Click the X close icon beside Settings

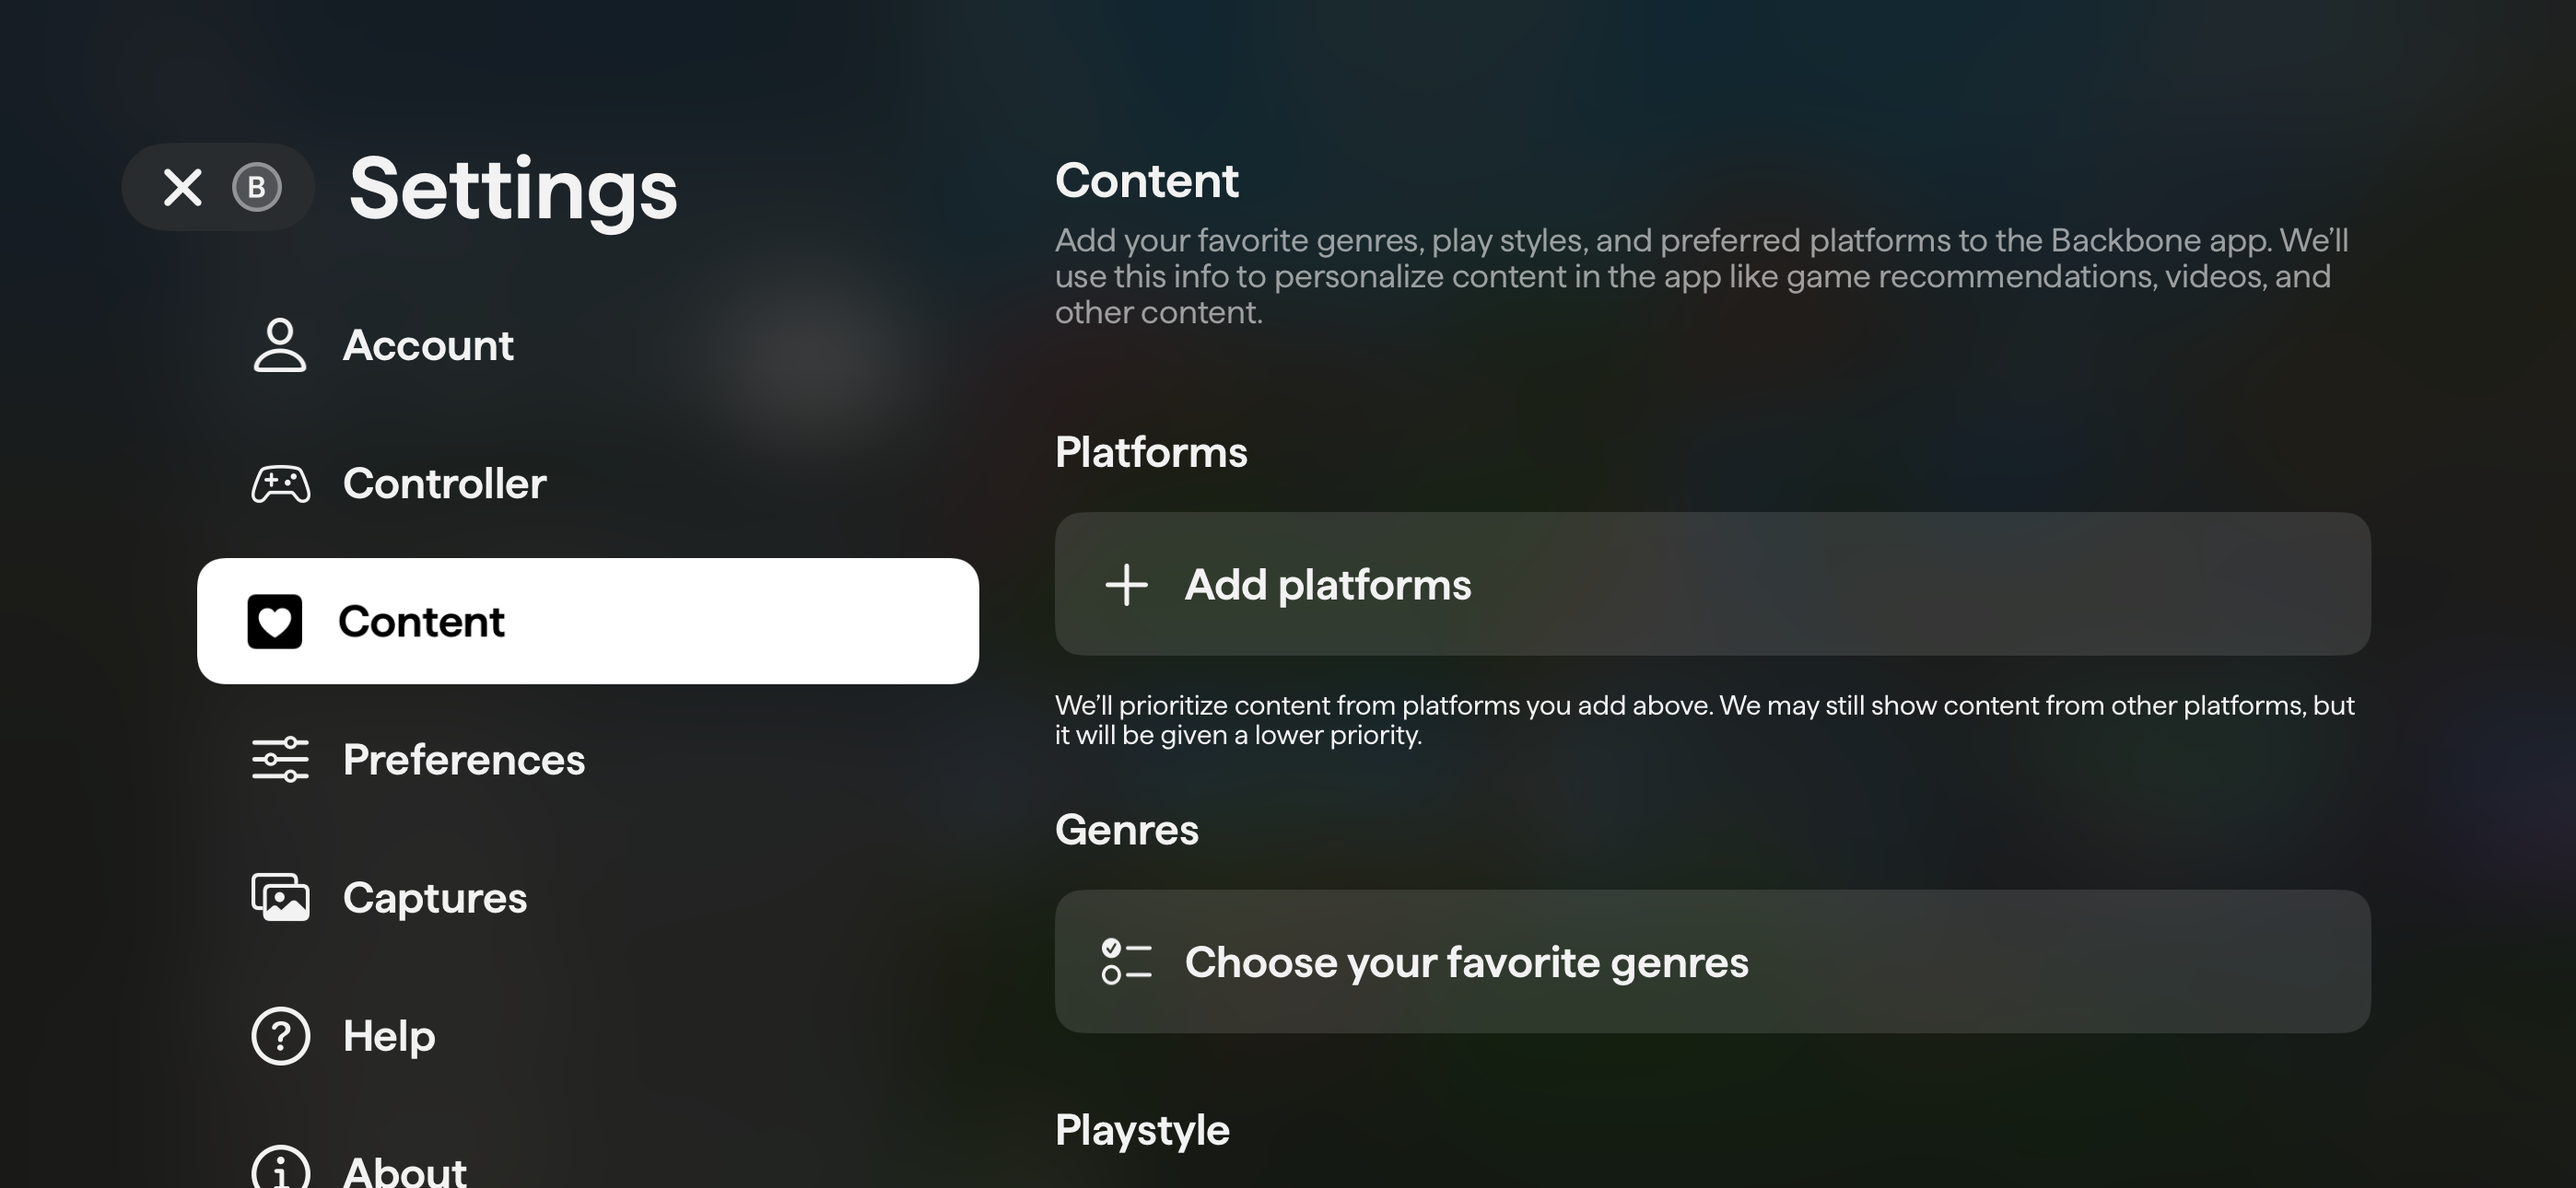[x=182, y=187]
